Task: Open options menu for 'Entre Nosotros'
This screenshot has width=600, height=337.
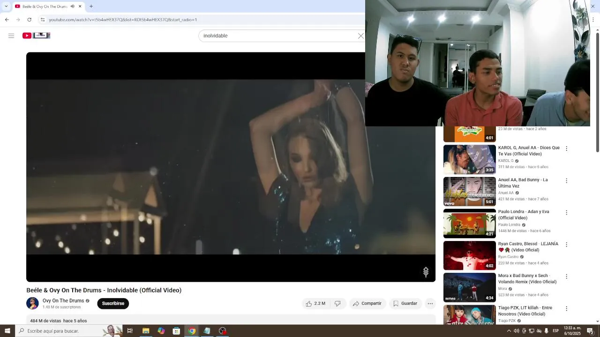Action: tap(566, 308)
